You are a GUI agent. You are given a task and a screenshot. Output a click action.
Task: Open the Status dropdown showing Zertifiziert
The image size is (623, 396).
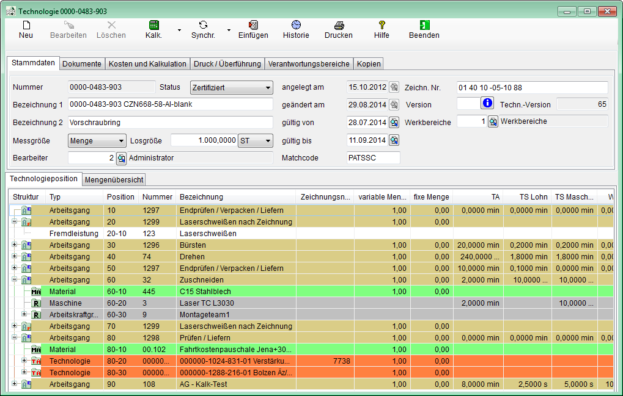pos(232,87)
